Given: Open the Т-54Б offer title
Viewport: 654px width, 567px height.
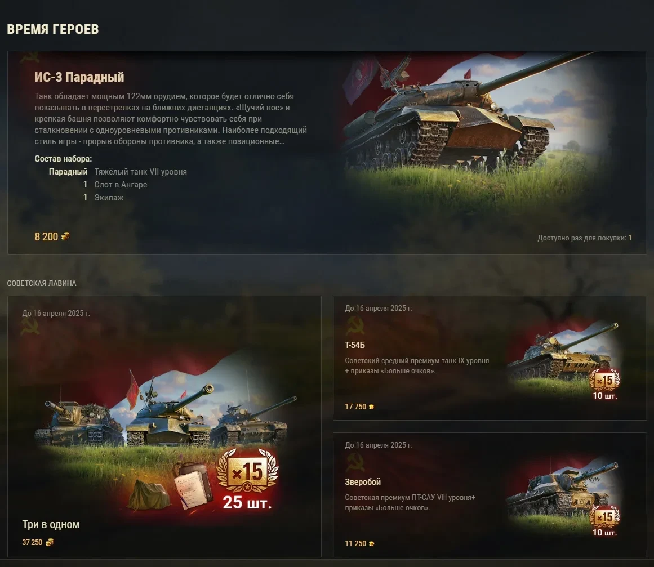Looking at the screenshot, I should [x=355, y=345].
